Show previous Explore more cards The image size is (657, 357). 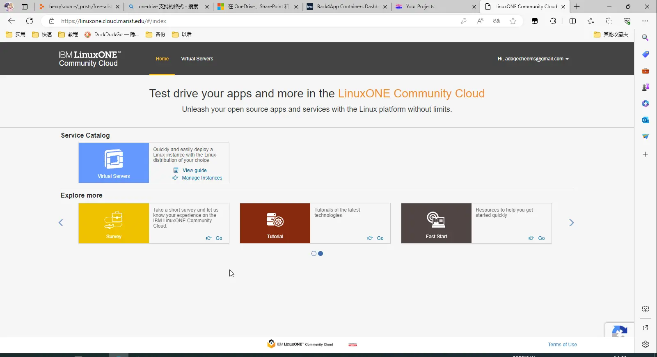(61, 223)
